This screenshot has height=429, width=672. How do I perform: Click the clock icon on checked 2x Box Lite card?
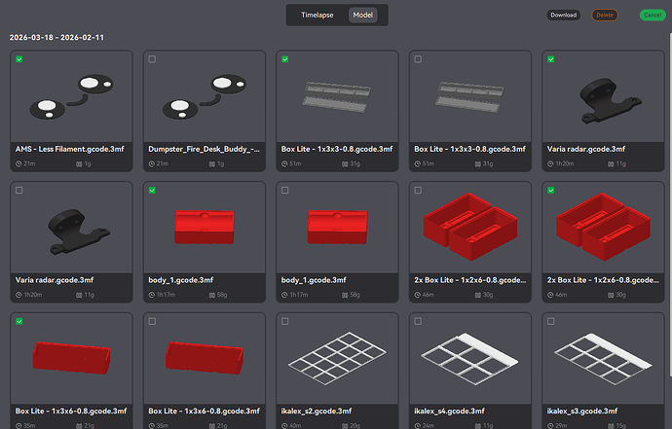(550, 295)
